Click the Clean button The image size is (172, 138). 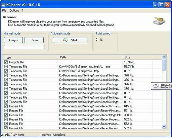tap(34, 40)
